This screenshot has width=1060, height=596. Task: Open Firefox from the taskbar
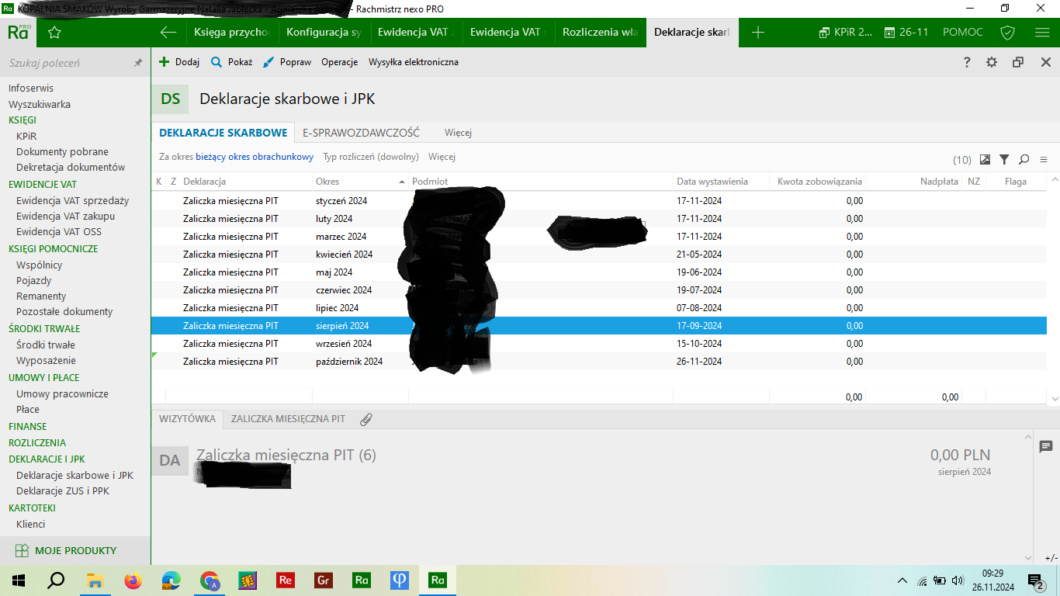[133, 580]
